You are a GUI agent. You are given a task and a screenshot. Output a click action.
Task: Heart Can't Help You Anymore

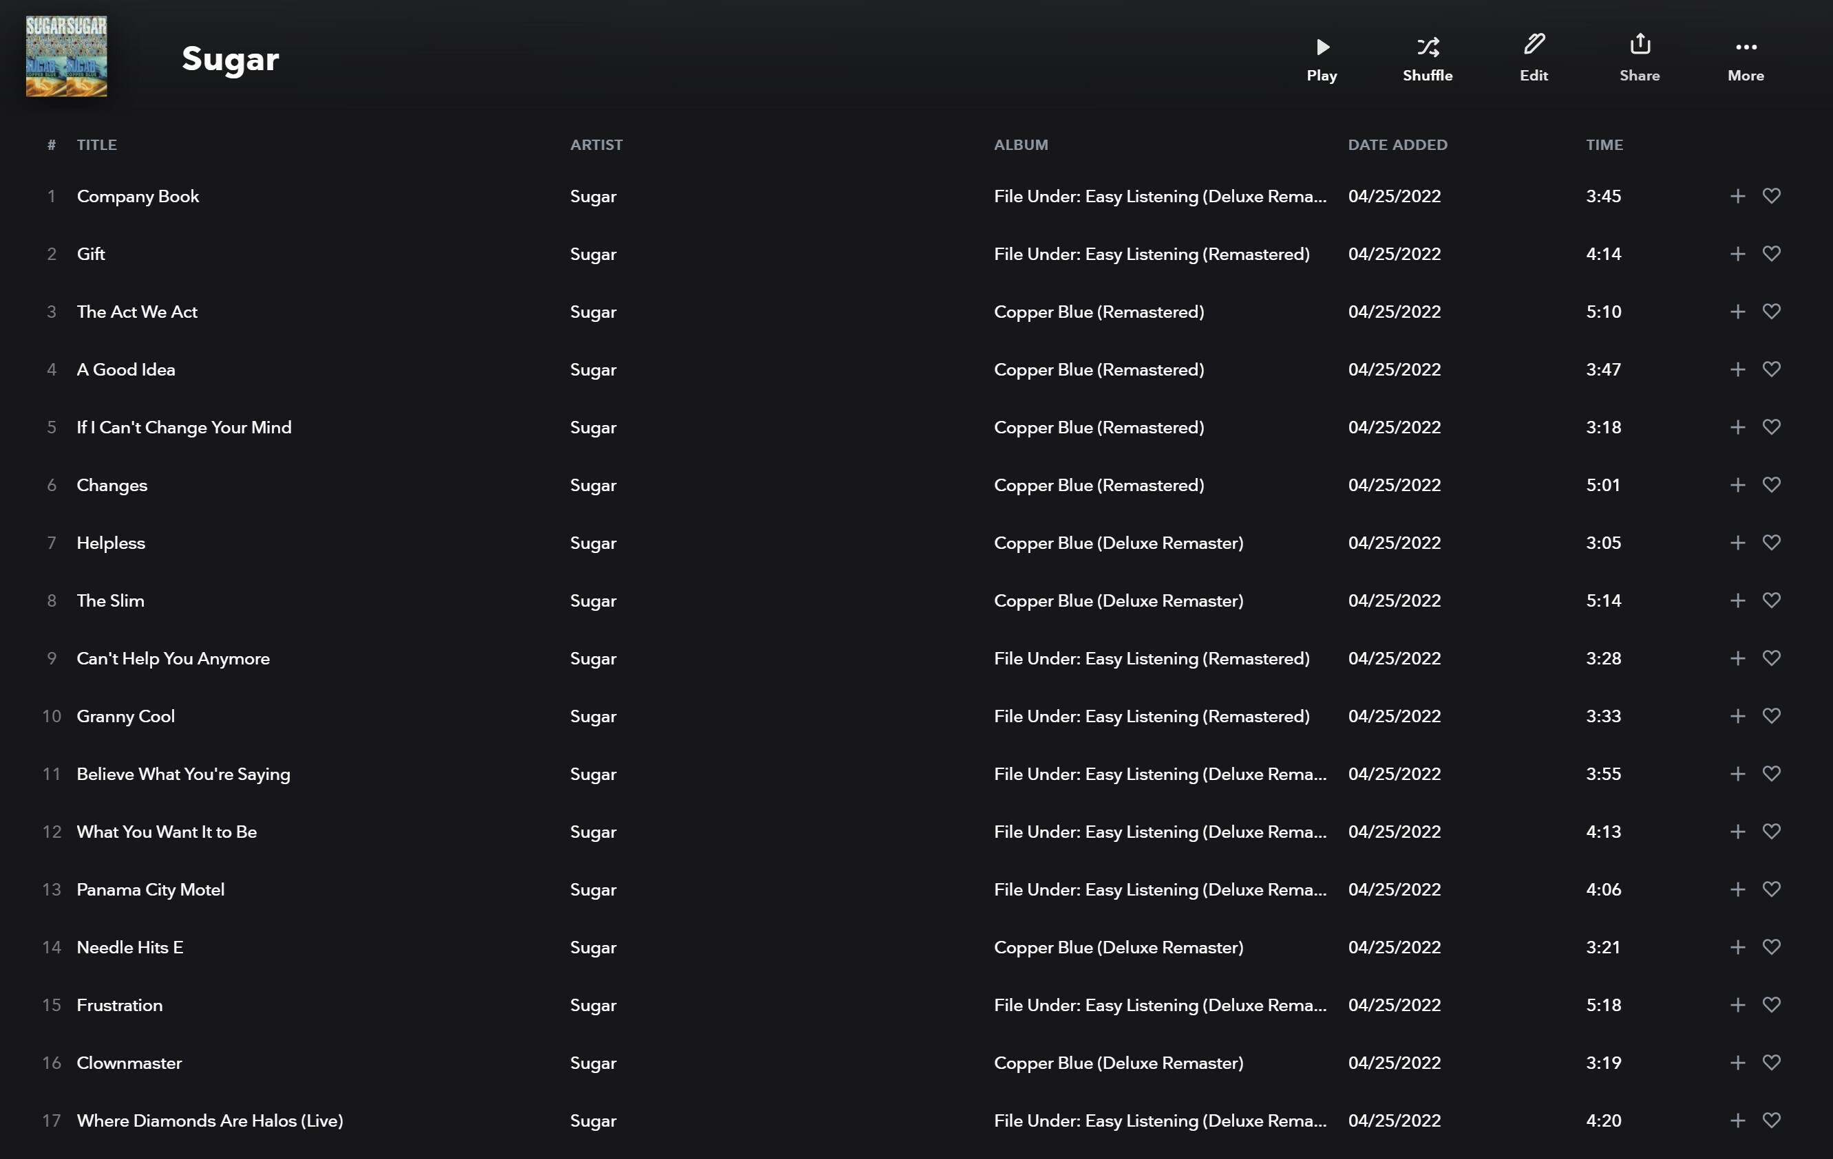tap(1771, 658)
